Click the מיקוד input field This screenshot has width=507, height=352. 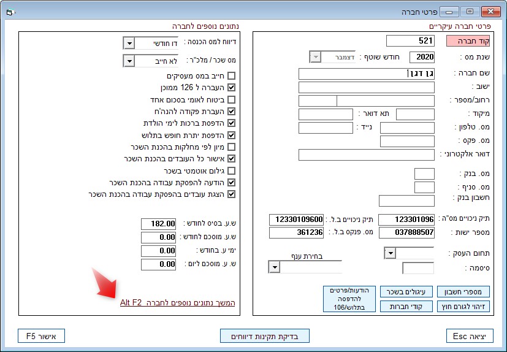coord(415,115)
